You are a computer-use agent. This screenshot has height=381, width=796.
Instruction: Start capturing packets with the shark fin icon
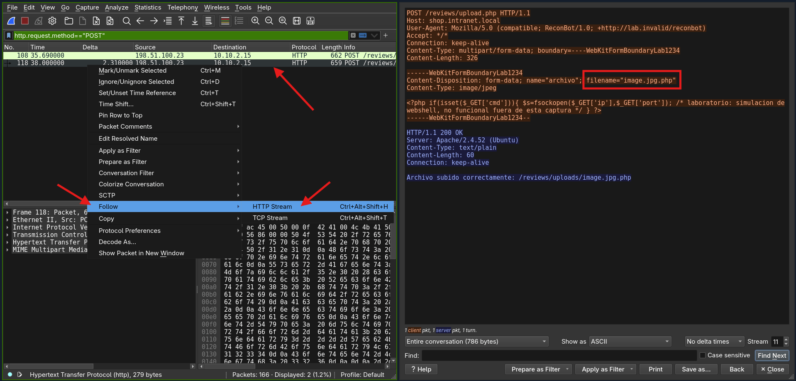click(11, 21)
